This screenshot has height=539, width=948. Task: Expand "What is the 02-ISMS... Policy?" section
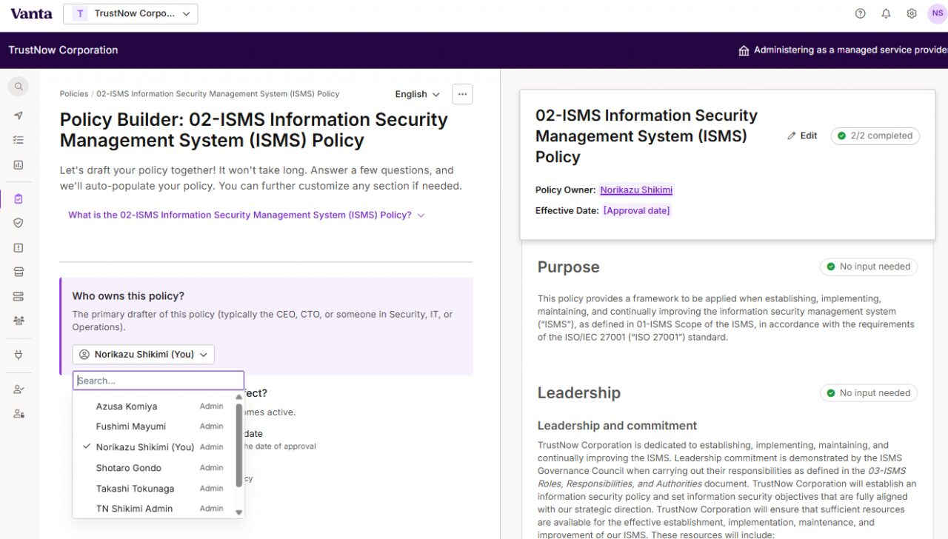(x=247, y=215)
